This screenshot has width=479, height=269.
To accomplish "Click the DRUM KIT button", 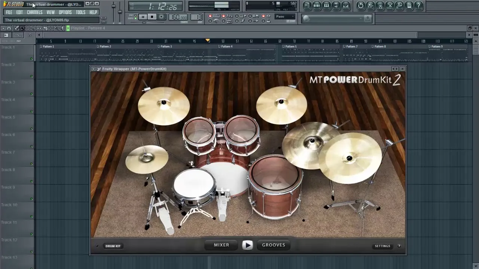I will 113,246.
